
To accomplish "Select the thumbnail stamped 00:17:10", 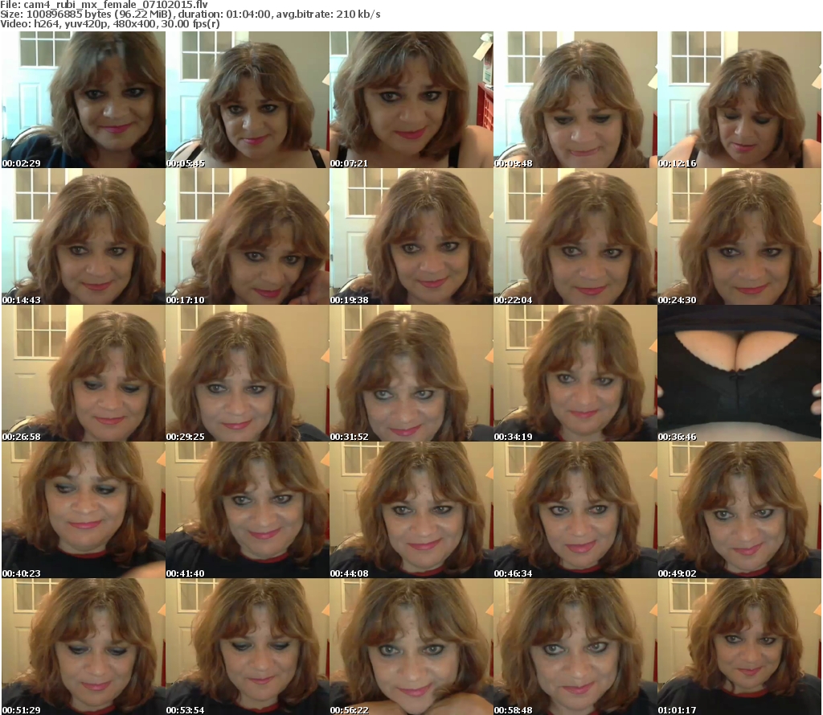I will coord(248,236).
